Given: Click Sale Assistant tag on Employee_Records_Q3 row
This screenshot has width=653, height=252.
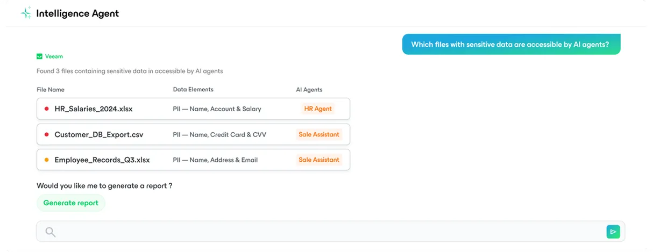Looking at the screenshot, I should pos(319,160).
